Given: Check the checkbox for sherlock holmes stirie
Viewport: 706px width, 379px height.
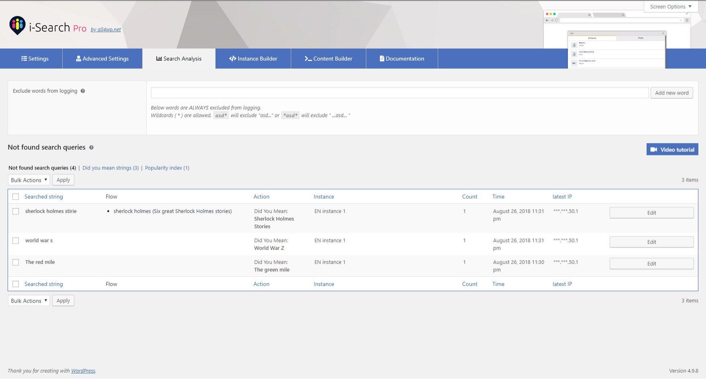Looking at the screenshot, I should point(16,211).
